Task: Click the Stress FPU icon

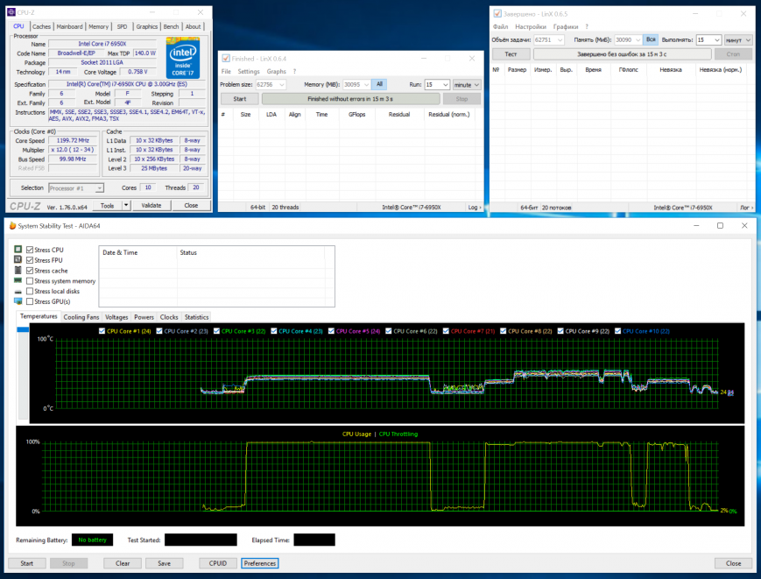Action: click(x=18, y=259)
